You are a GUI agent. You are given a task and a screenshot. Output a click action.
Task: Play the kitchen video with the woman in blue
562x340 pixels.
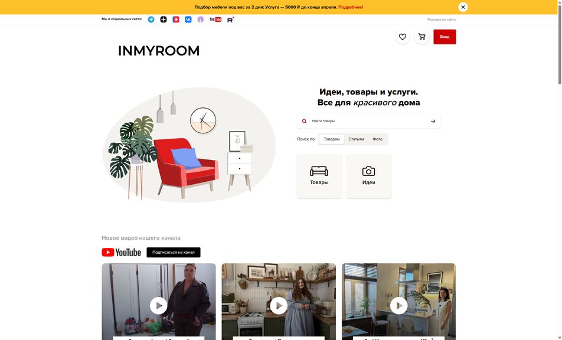[279, 306]
